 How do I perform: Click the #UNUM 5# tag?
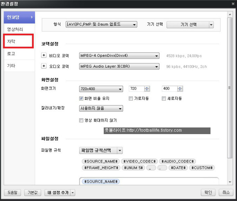click(x=133, y=168)
